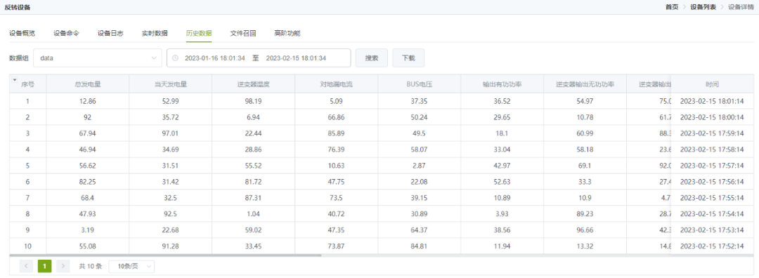The width and height of the screenshot is (759, 278).
Task: Click the 当天发电量 column header
Action: [x=170, y=84]
